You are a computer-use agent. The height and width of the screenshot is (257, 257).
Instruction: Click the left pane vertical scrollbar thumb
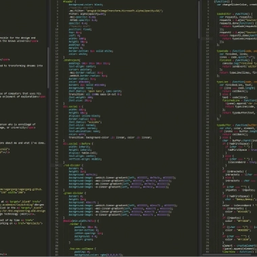tap(48, 67)
